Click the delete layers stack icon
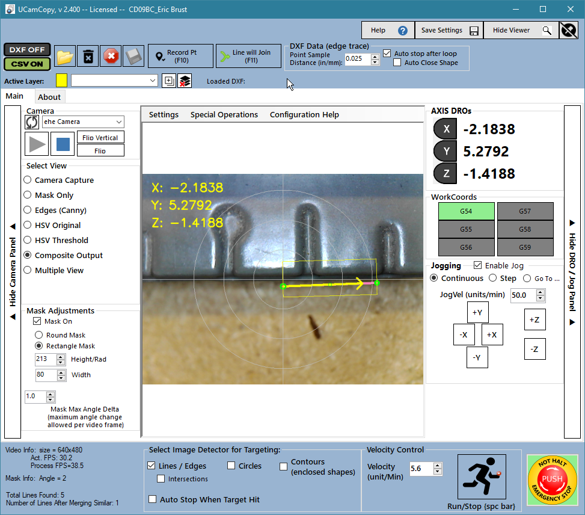585x515 pixels. 185,81
